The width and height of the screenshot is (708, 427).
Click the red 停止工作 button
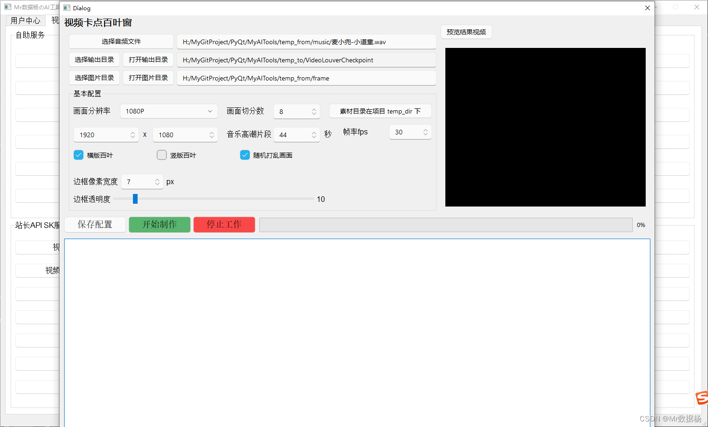click(x=224, y=225)
